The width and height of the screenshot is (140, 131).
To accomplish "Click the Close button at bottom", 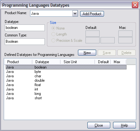I will (x=99, y=125).
